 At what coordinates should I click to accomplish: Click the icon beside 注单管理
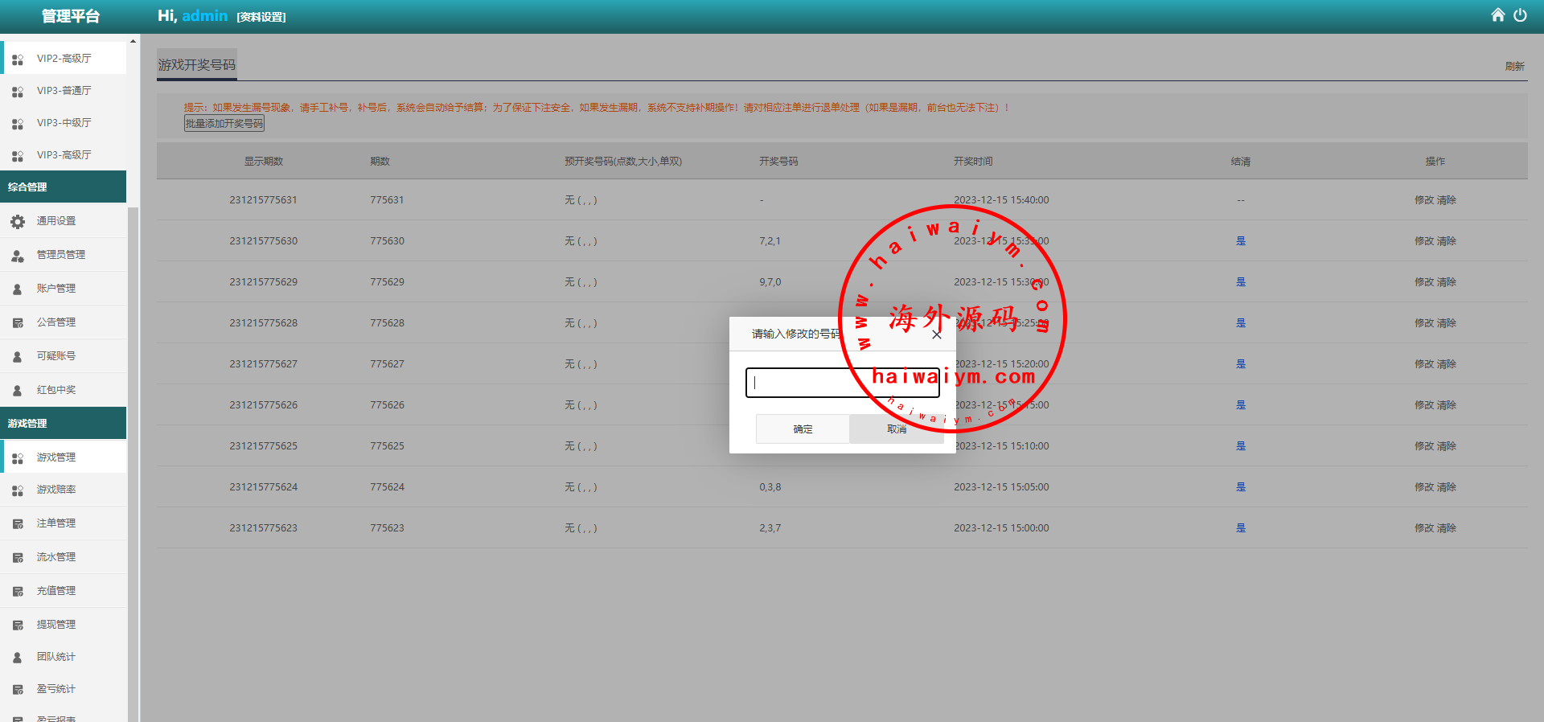coord(18,524)
